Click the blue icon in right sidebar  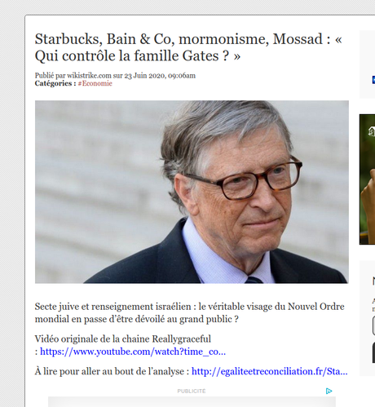click(x=373, y=80)
